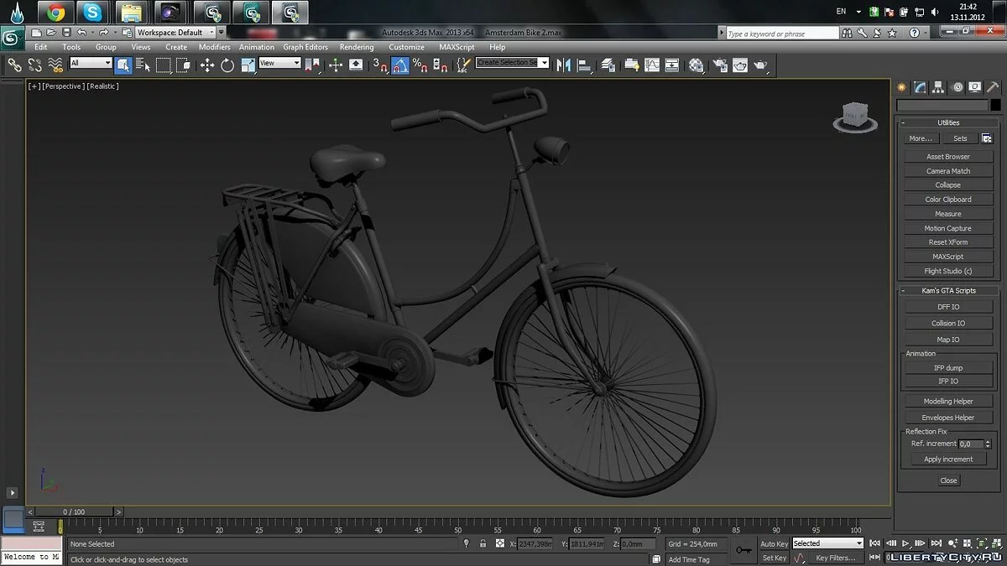The width and height of the screenshot is (1007, 566).
Task: Toggle the Angle Snap button
Action: (401, 65)
